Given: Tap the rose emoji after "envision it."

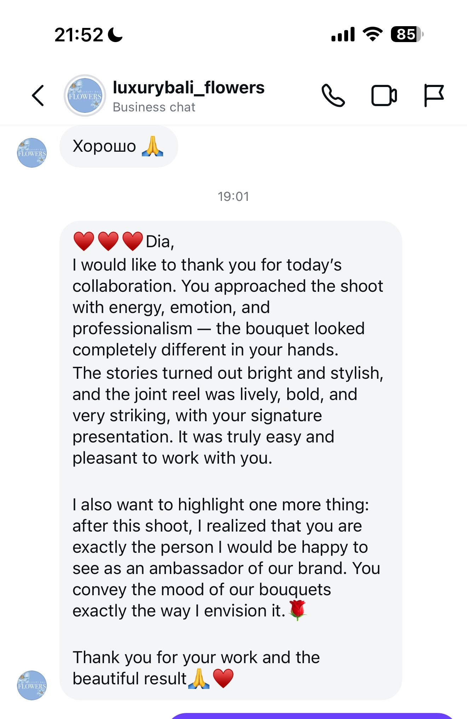Looking at the screenshot, I should point(298,610).
